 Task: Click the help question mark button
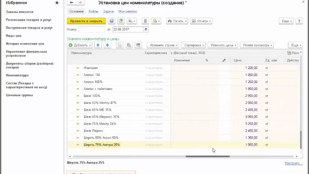tap(299, 21)
